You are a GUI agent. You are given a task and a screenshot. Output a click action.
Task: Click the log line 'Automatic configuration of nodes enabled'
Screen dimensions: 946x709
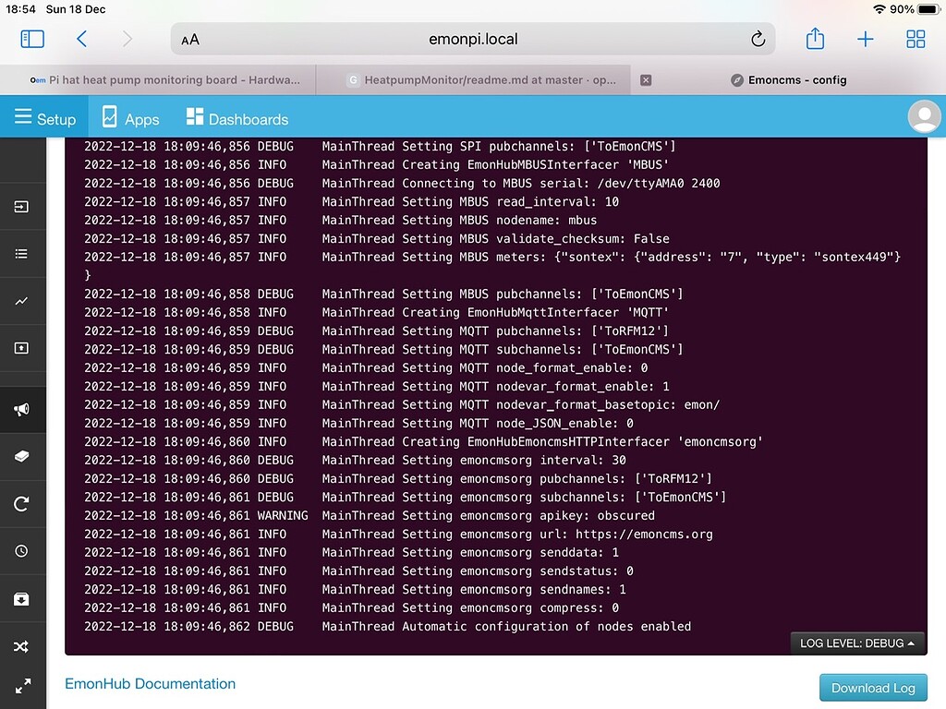387,627
